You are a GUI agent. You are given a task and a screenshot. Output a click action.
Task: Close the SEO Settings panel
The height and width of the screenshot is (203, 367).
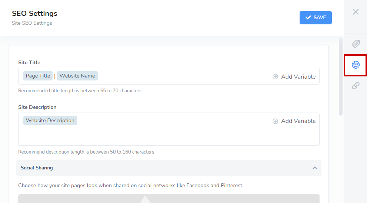point(356,12)
